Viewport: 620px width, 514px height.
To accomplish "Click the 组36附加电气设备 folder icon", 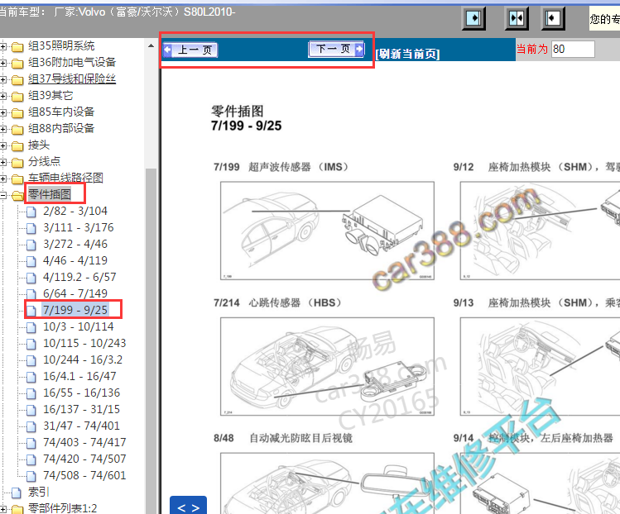I will [x=17, y=64].
